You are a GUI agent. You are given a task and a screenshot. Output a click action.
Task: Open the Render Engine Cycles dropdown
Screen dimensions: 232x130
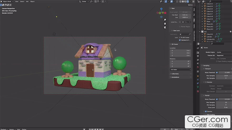(x=224, y=52)
